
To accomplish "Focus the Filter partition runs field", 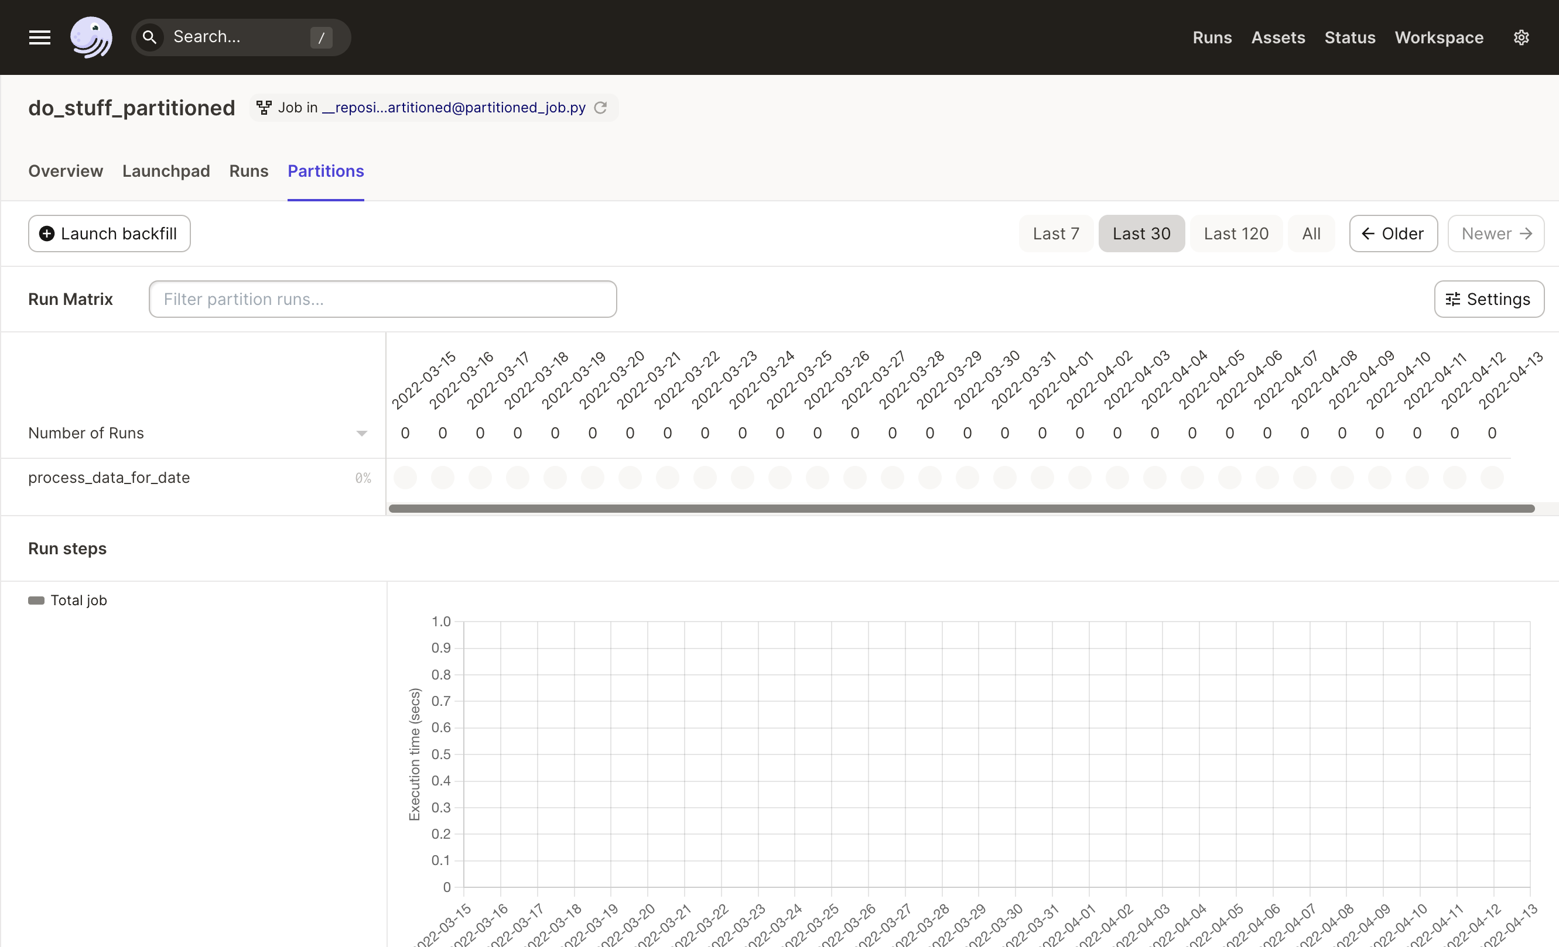I will pos(382,299).
